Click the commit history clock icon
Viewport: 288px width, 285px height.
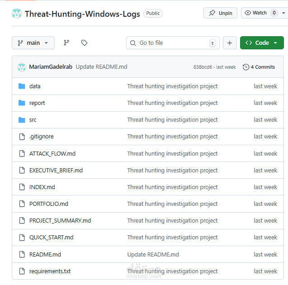246,67
